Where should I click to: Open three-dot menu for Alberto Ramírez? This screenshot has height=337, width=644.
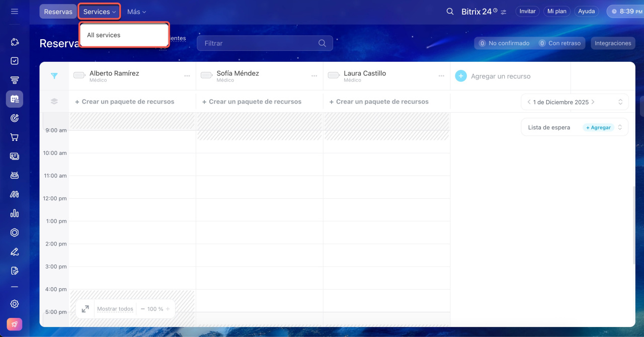click(187, 76)
